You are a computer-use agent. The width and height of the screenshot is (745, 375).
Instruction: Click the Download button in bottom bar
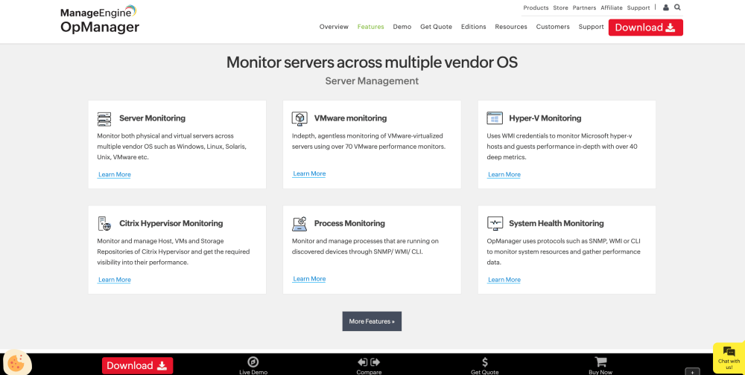(x=137, y=365)
